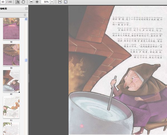Click the page number field showing 60
Viewport: 167px width, 135px height.
(x=3, y=2)
